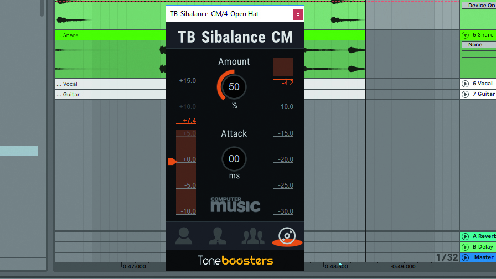Click the B Delay track name
The height and width of the screenshot is (279, 496).
[x=483, y=247]
